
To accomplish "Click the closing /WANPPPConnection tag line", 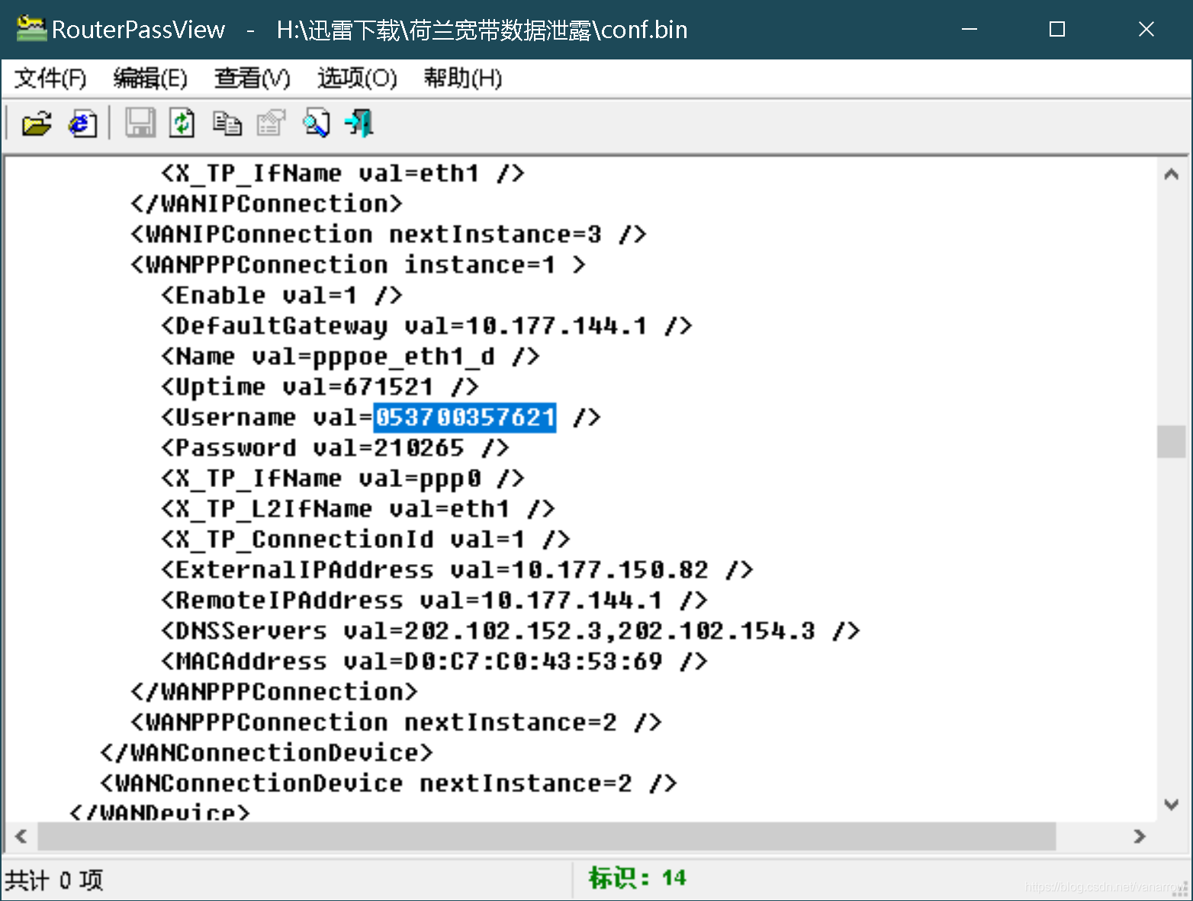I will coord(274,692).
